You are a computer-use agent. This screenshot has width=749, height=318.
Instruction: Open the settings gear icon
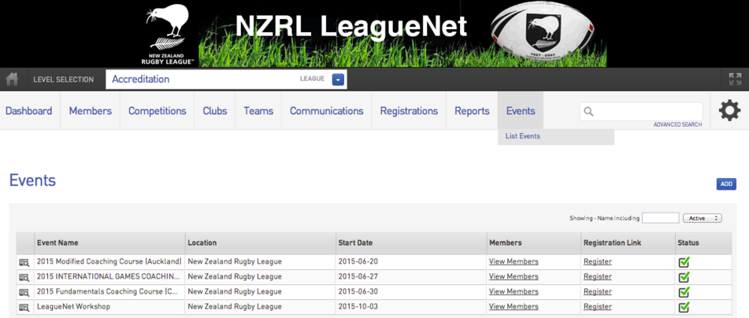(x=729, y=111)
